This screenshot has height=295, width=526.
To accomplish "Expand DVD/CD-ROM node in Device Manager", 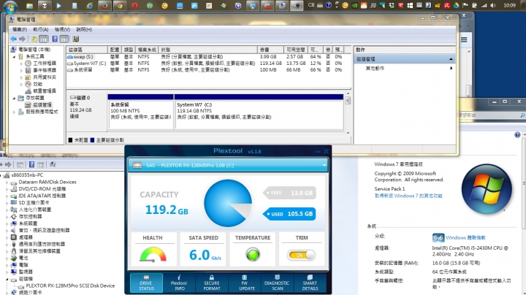I will [x=7, y=189].
